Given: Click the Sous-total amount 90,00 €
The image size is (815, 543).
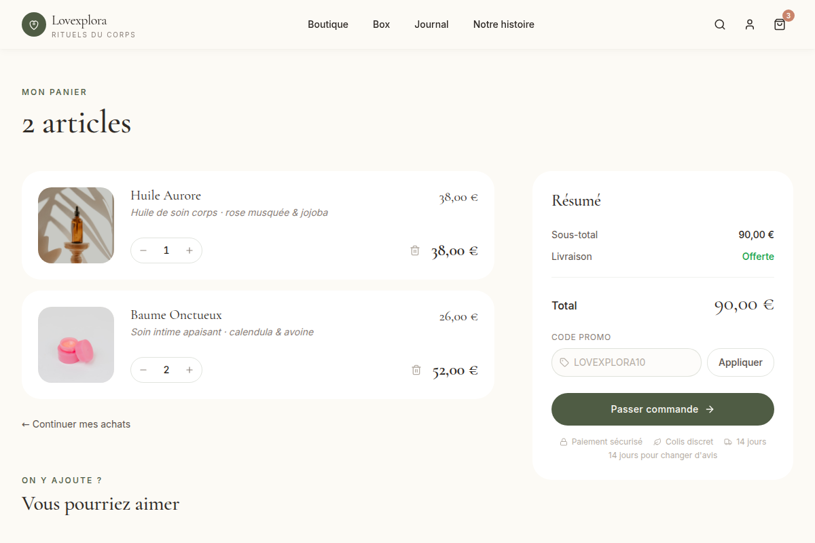Looking at the screenshot, I should (756, 235).
